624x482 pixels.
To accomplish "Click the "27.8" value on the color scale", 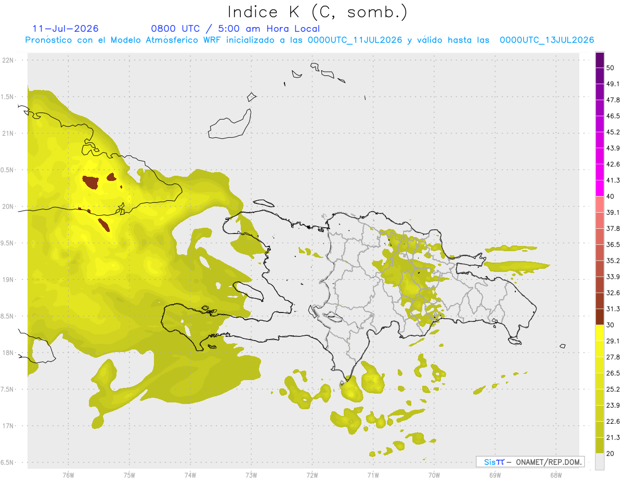I will pyautogui.click(x=613, y=357).
